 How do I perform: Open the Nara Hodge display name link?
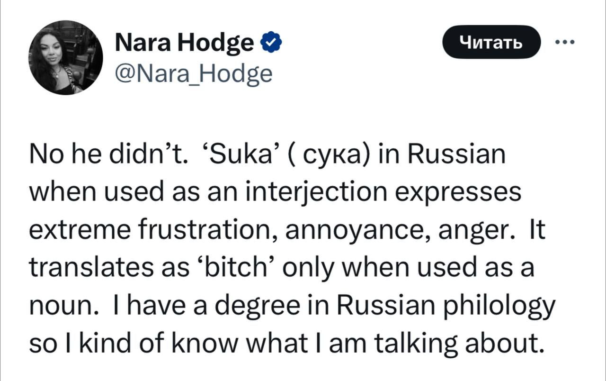tap(185, 44)
